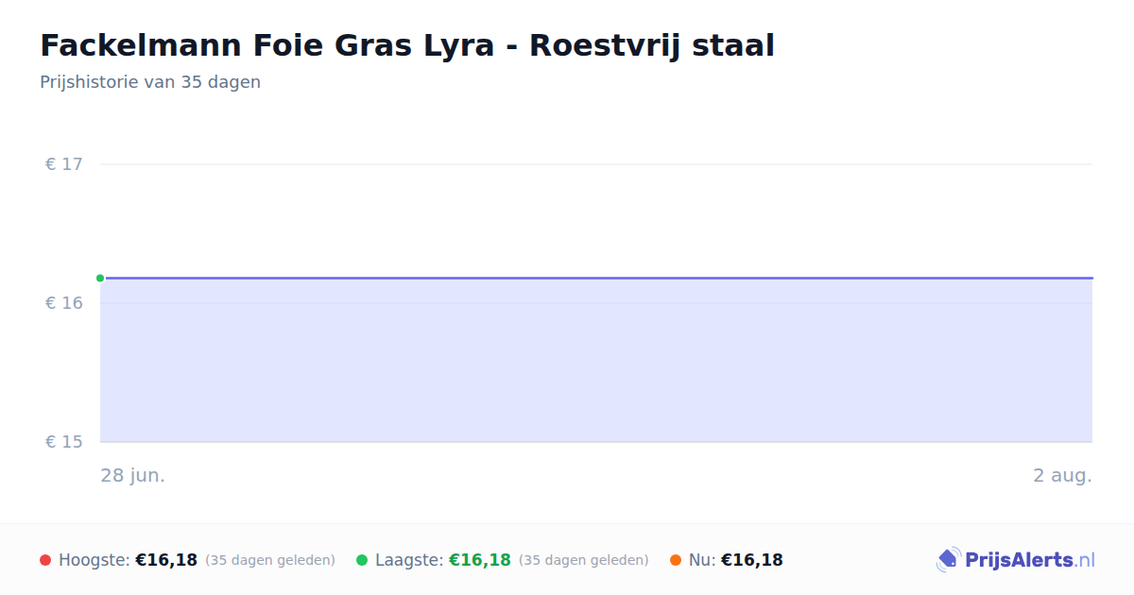Click 35 dagen geleden next to Hoogste
The width and height of the screenshot is (1134, 595).
point(270,560)
